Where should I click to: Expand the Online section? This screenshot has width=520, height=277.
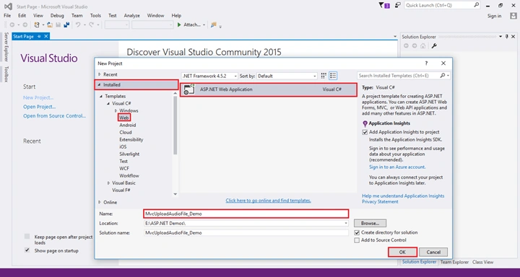coord(99,202)
